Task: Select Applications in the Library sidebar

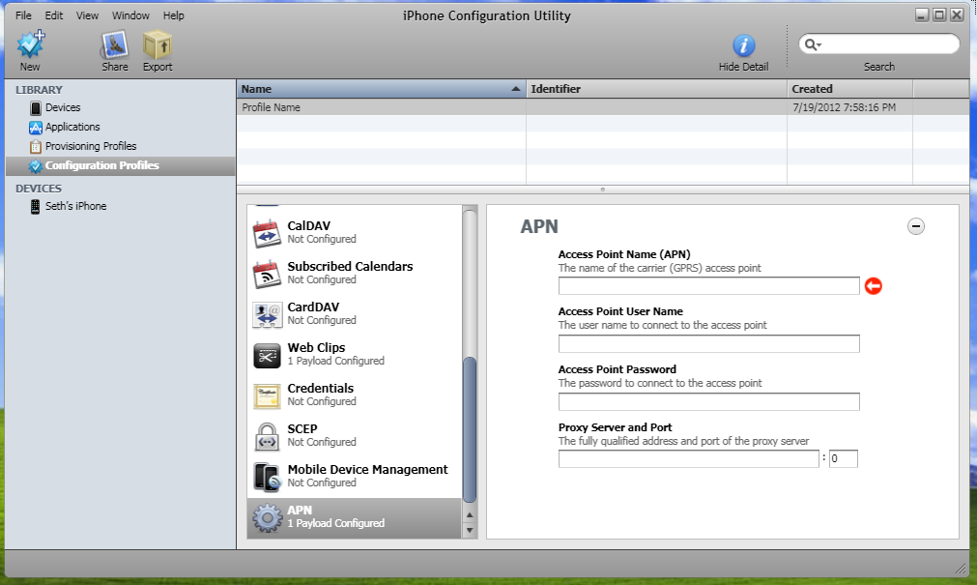Action: 120,128
